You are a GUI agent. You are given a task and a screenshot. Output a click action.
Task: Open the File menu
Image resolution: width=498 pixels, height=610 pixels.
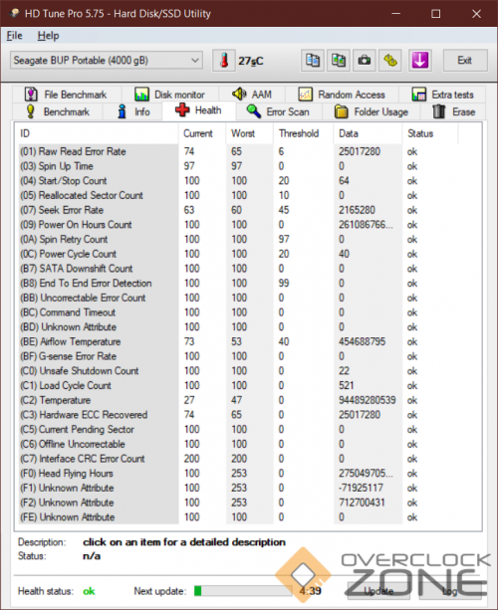tap(14, 36)
